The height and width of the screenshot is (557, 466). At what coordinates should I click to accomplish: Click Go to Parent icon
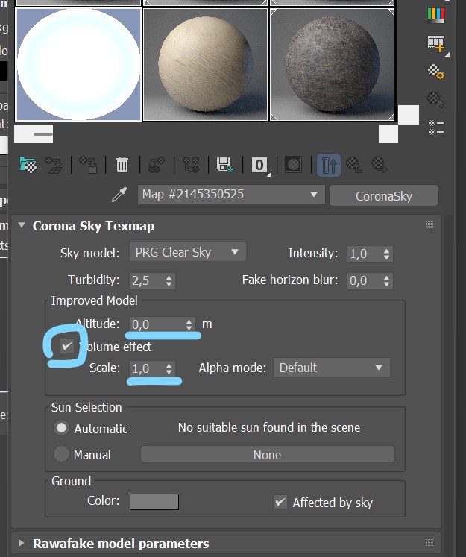coord(354,165)
